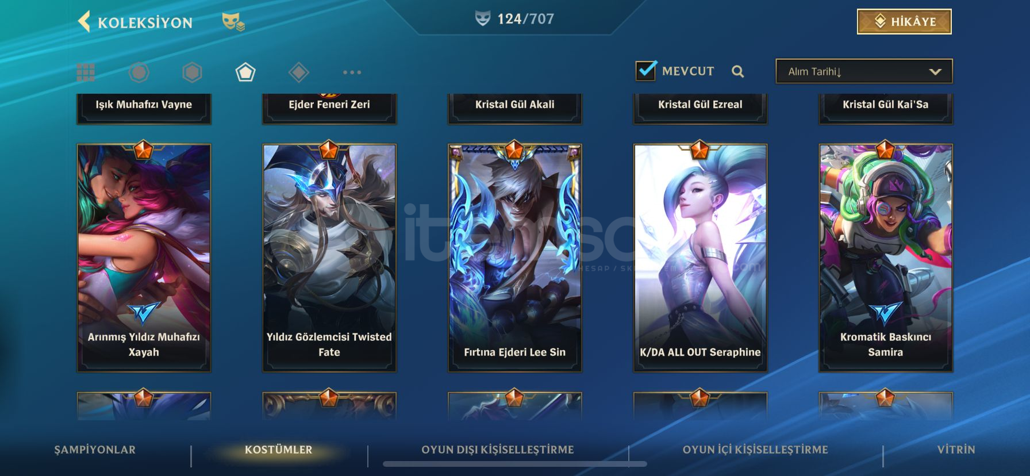Go back using the Koleksiyon arrow

pyautogui.click(x=84, y=22)
